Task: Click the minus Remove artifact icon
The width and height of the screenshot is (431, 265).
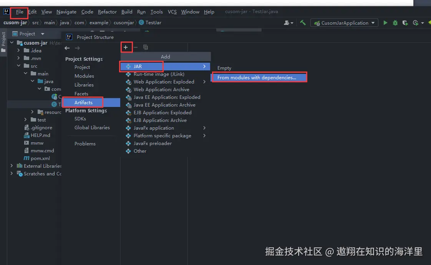Action: point(136,47)
